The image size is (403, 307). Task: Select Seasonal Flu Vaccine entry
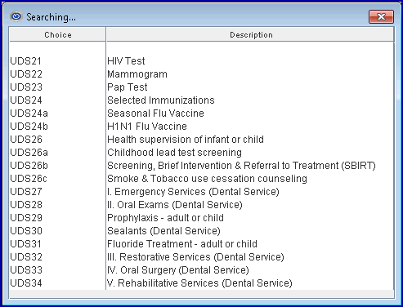155,113
